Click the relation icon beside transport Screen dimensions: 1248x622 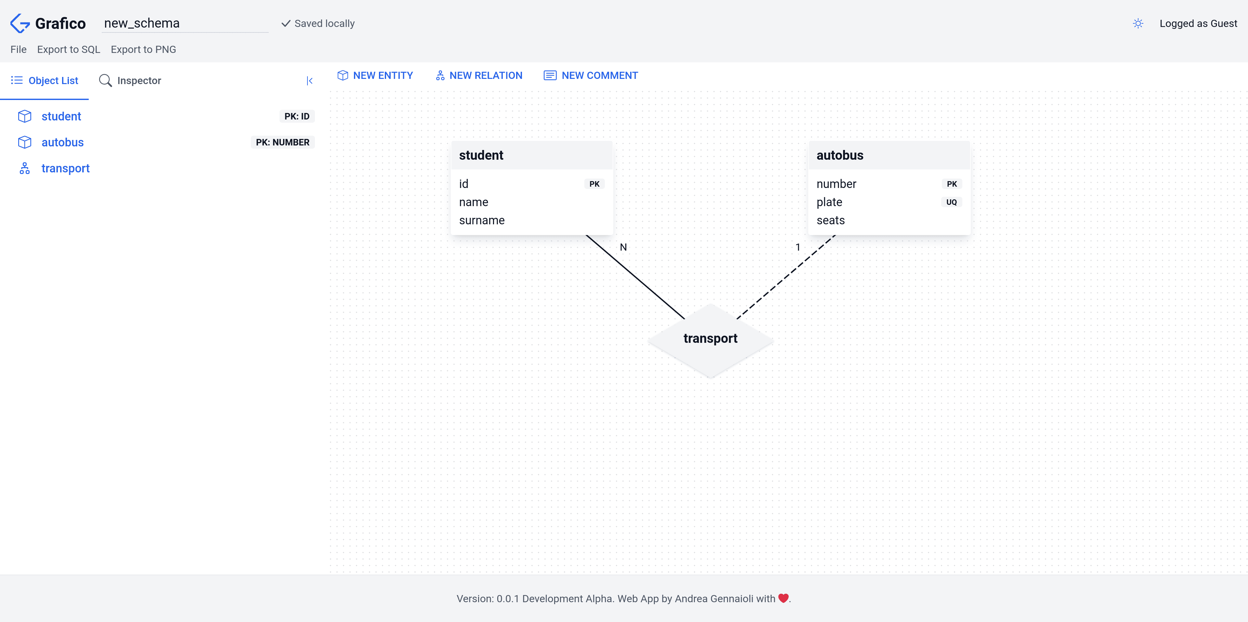pyautogui.click(x=24, y=168)
